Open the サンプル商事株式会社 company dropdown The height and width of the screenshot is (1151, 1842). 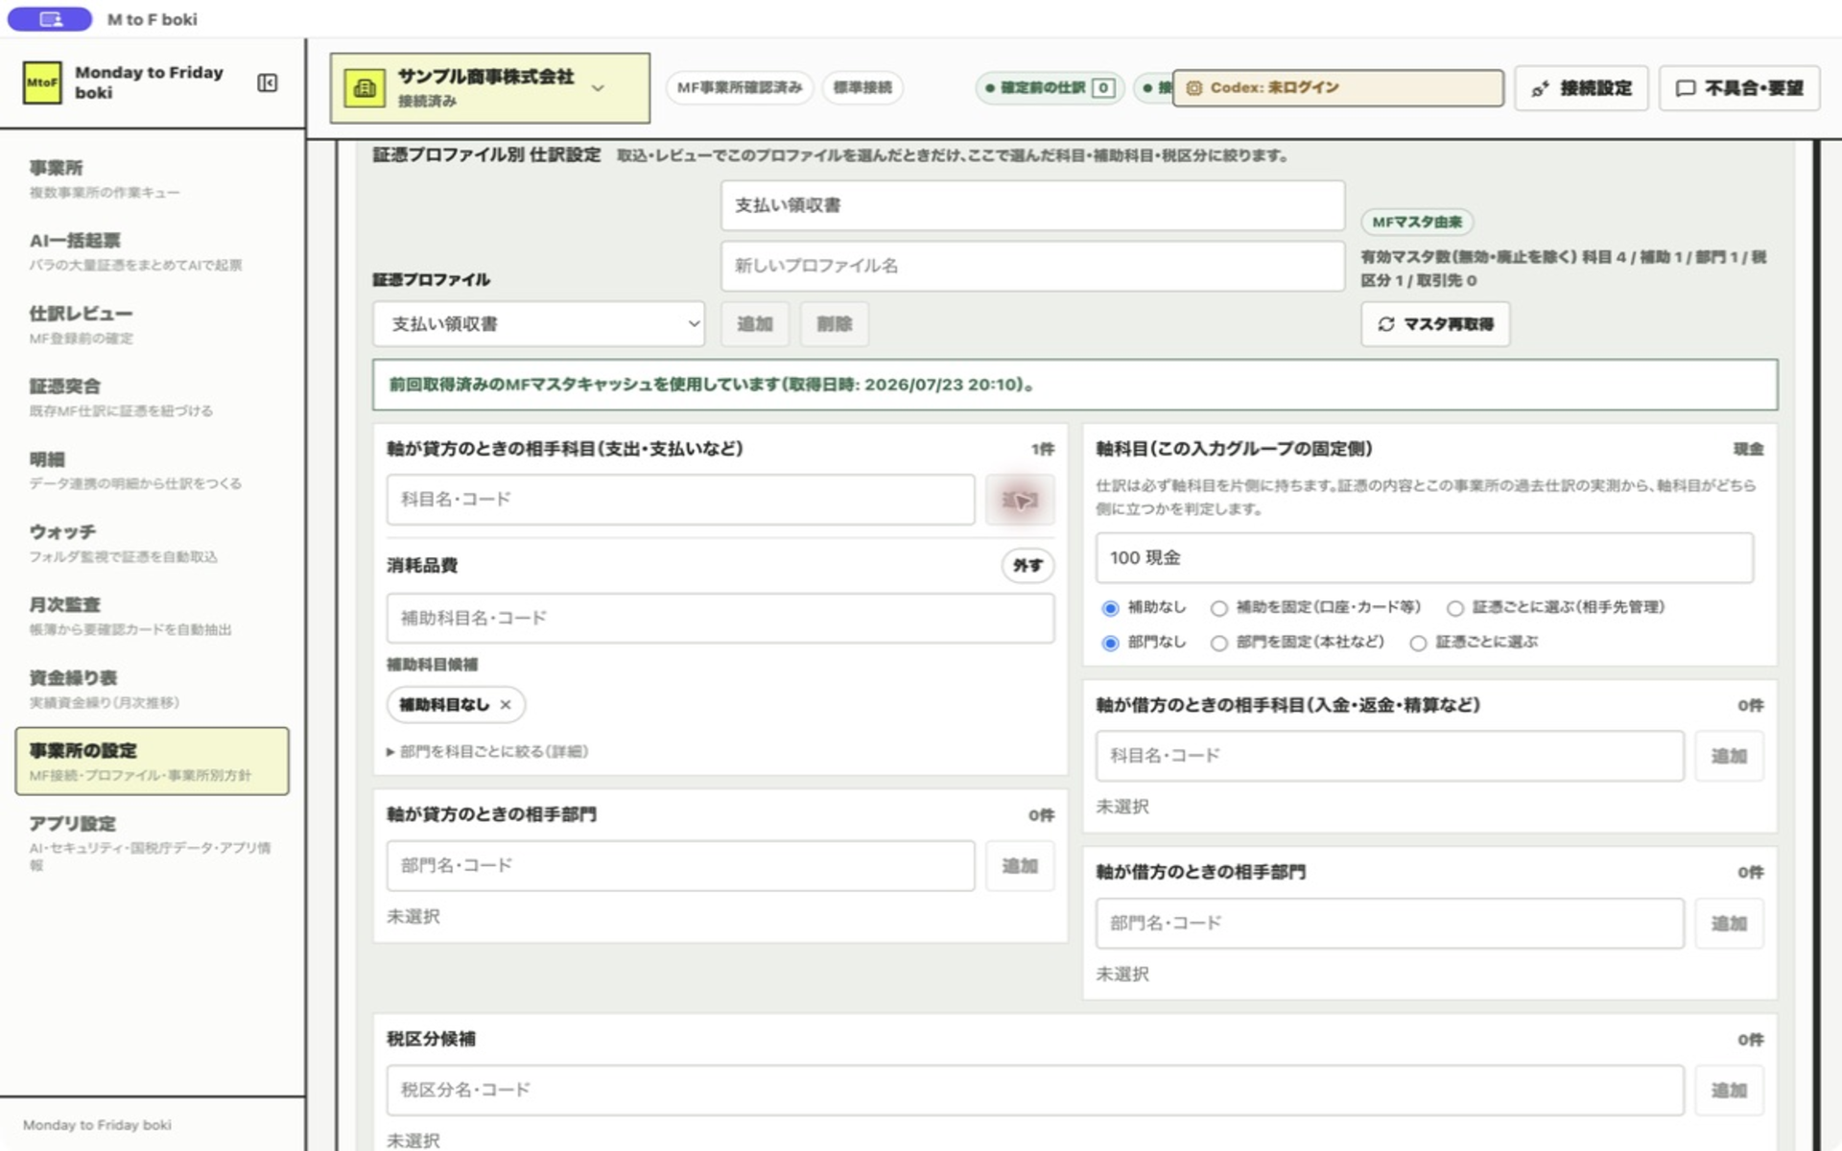click(489, 88)
